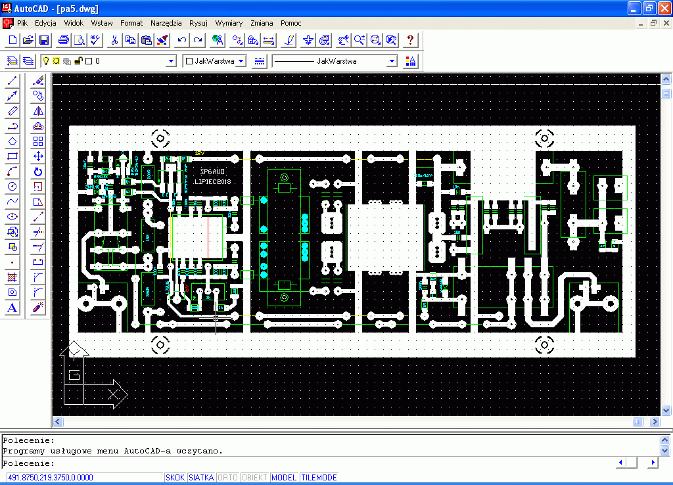Expand the JakWarstwa linetype dropdown

[392, 61]
